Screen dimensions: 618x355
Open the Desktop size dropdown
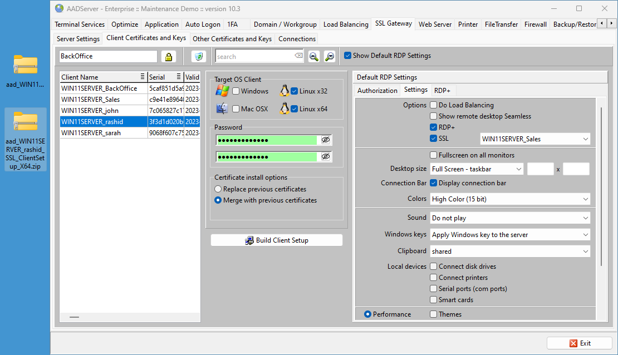click(x=518, y=169)
